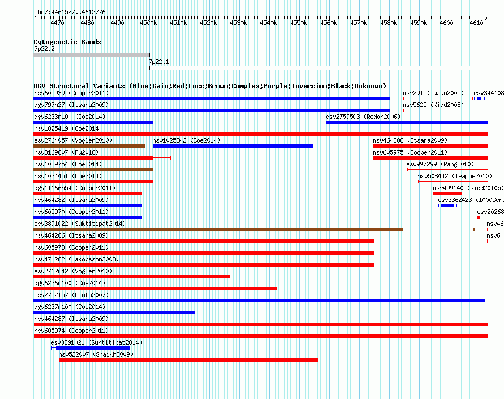Open the esv3891021 (Suktitipat2014) label
This screenshot has height=399, width=504.
click(x=96, y=343)
